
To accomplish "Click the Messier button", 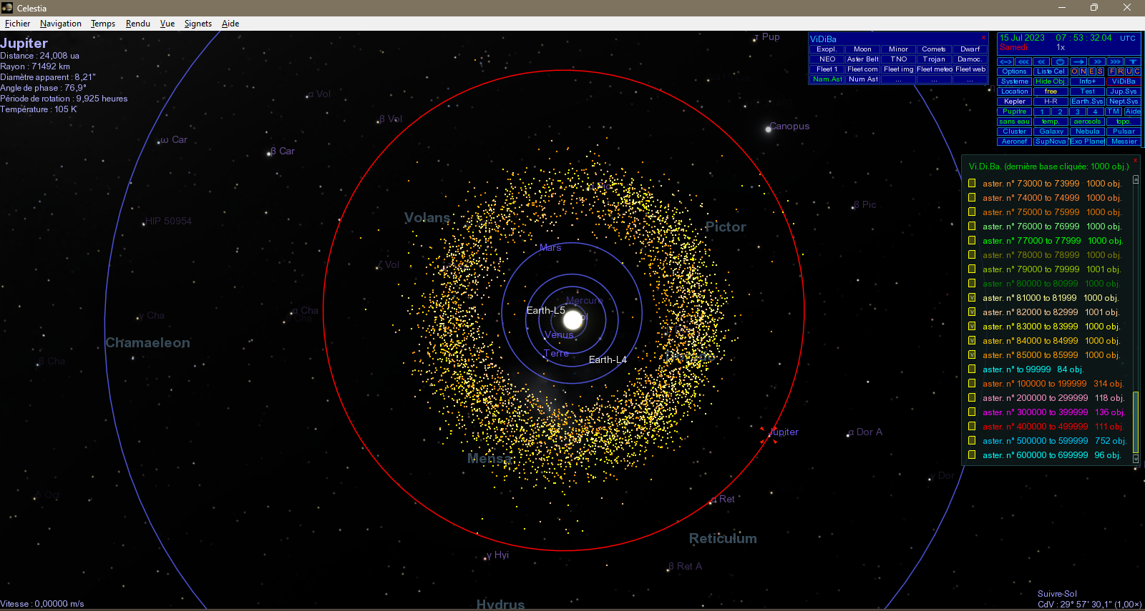I will point(1124,141).
